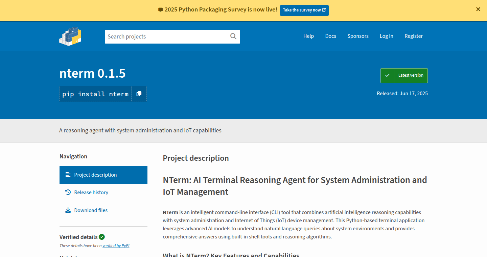487x257 pixels.
Task: Click the PyPI logo icon
Action: click(x=70, y=36)
